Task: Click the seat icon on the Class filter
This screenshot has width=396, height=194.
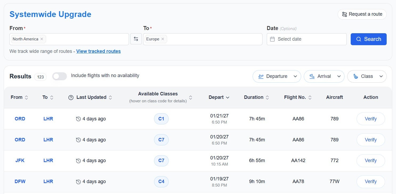Action: 356,76
